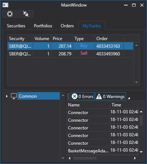Open the Orders tab
Viewport: 147px width, 164px height.
coord(67,26)
